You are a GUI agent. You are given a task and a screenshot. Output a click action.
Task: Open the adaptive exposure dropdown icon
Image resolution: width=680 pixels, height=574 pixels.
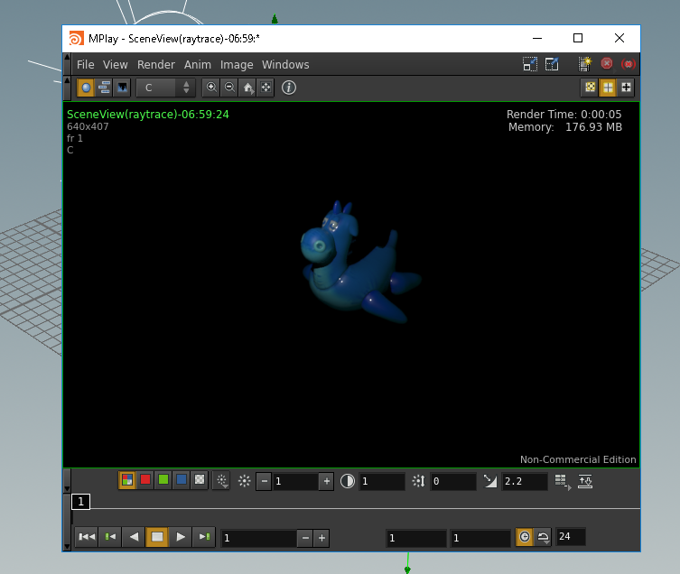click(x=222, y=481)
